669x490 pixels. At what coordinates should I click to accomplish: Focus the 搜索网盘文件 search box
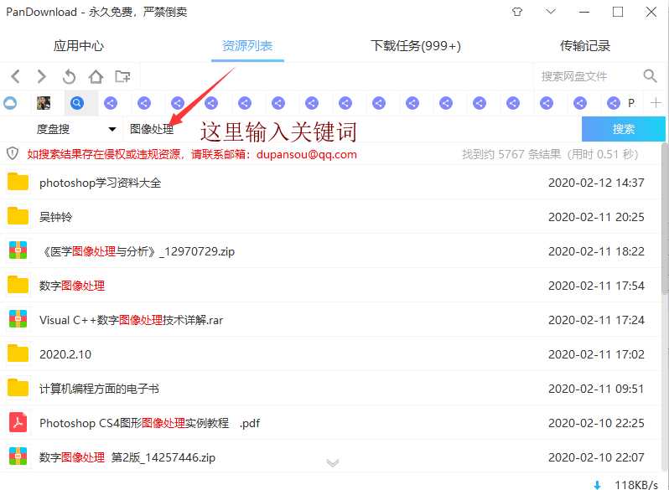[589, 76]
